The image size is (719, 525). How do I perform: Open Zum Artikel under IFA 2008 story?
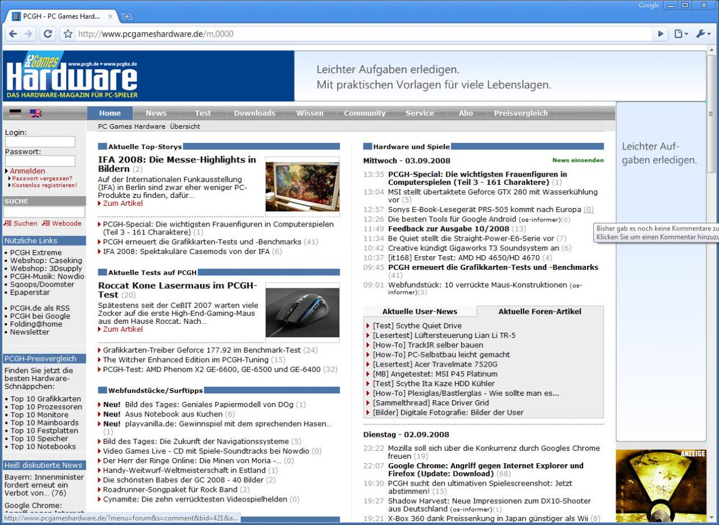(122, 203)
